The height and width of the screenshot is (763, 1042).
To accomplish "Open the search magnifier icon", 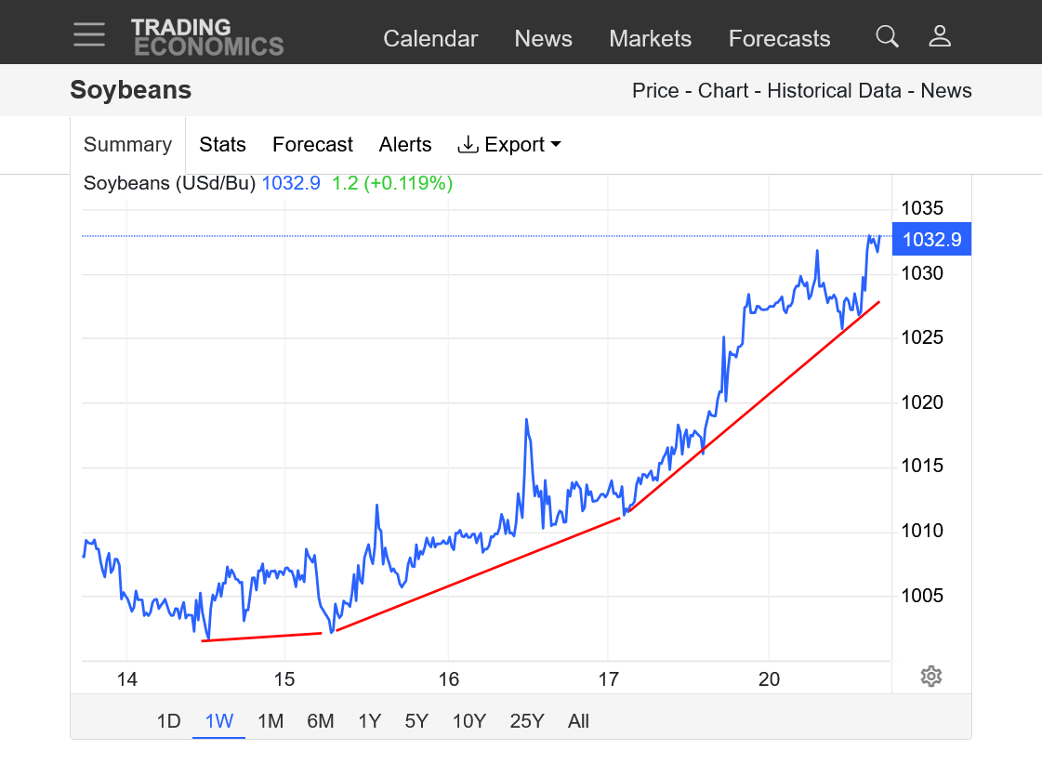I will pos(887,37).
